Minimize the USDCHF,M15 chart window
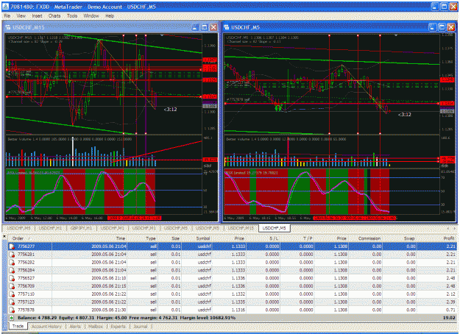 (x=195, y=27)
